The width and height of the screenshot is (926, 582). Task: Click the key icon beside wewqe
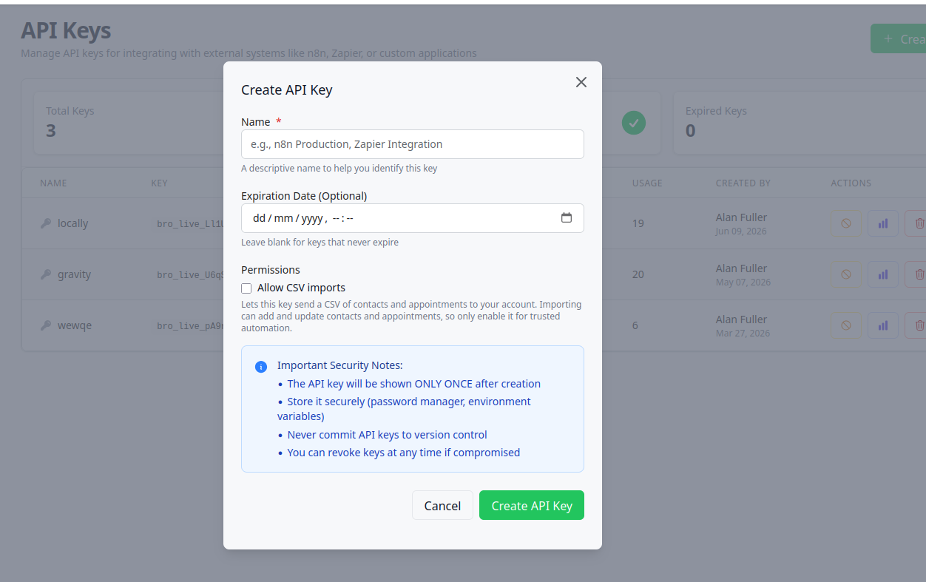click(x=46, y=325)
